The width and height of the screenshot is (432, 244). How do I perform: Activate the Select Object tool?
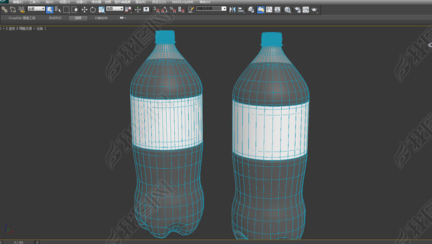[50, 10]
